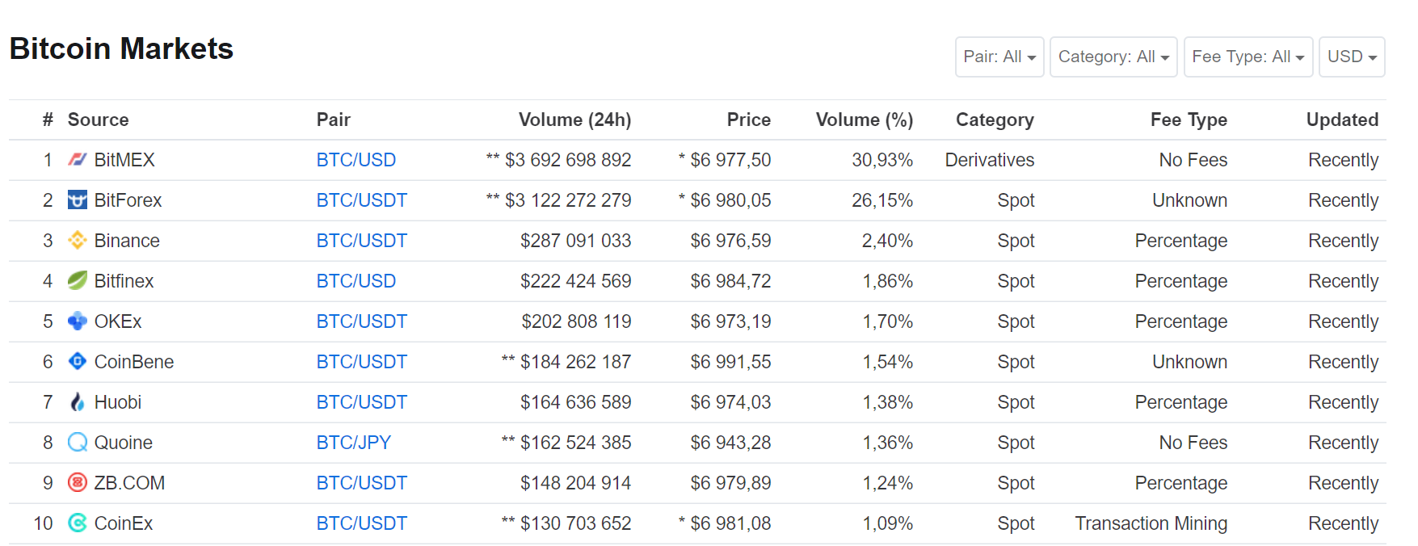Open the Bitfinex BTC/USD pair link
The height and width of the screenshot is (546, 1418).
point(356,281)
